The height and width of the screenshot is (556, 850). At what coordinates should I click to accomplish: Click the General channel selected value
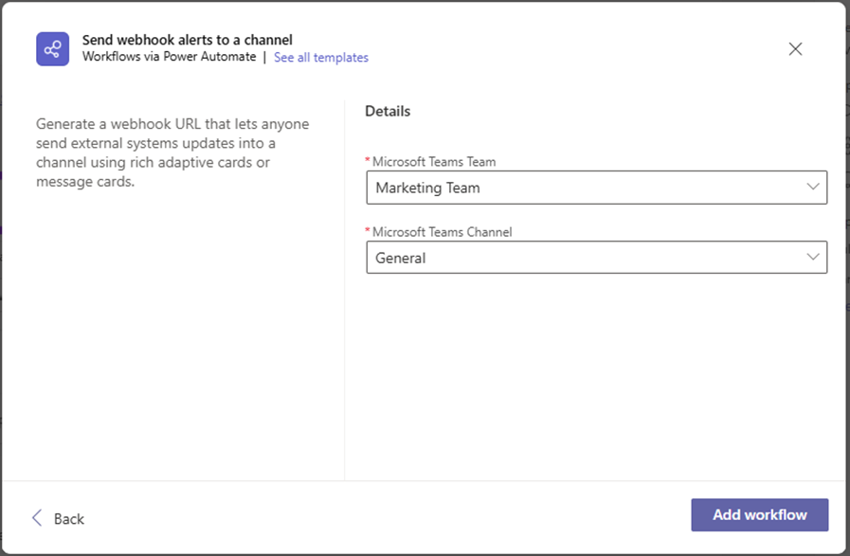401,258
